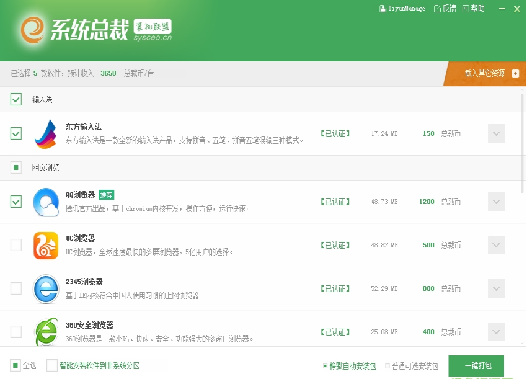Click the 360安全浏览器 title text
This screenshot has height=379, width=527.
(89, 325)
